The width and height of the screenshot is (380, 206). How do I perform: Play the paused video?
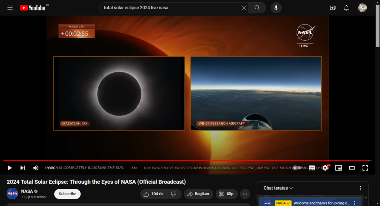coord(9,168)
